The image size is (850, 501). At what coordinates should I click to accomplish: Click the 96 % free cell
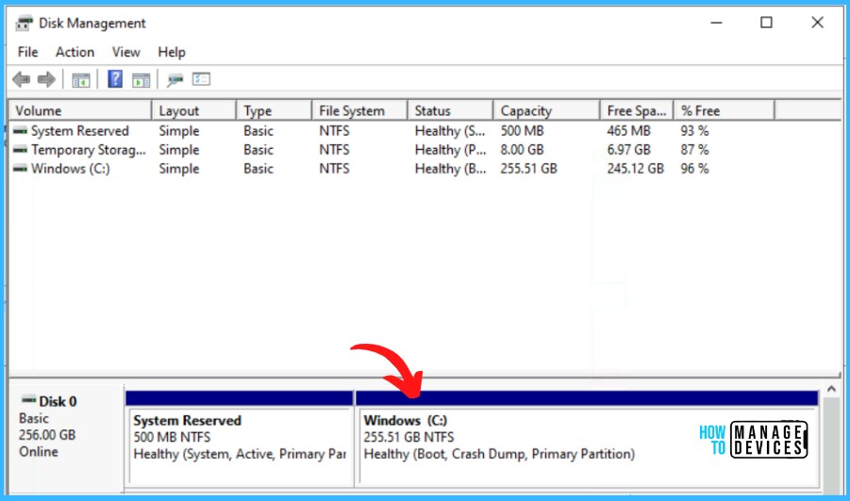[x=694, y=169]
